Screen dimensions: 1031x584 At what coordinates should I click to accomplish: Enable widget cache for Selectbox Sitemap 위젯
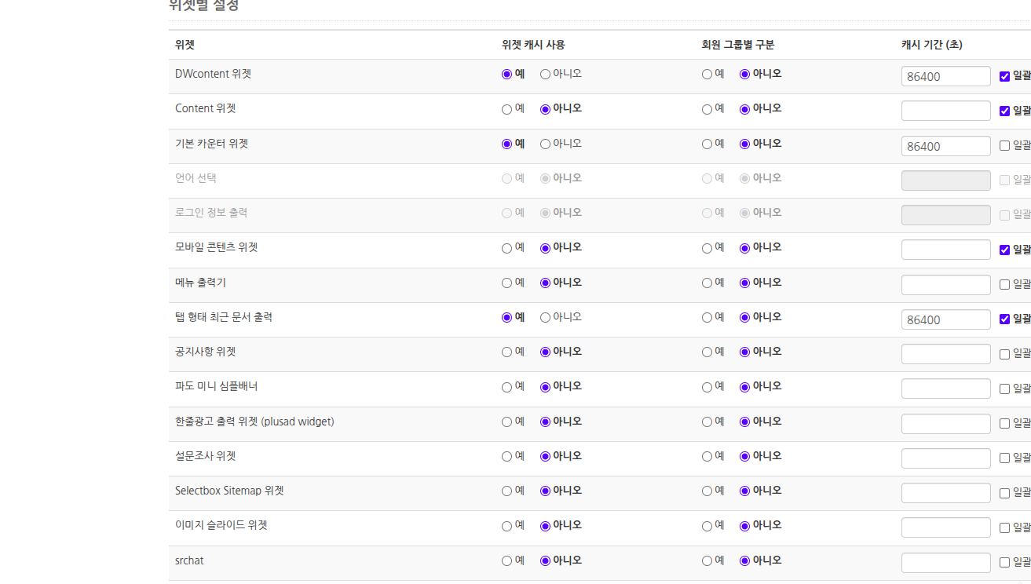[x=506, y=491]
